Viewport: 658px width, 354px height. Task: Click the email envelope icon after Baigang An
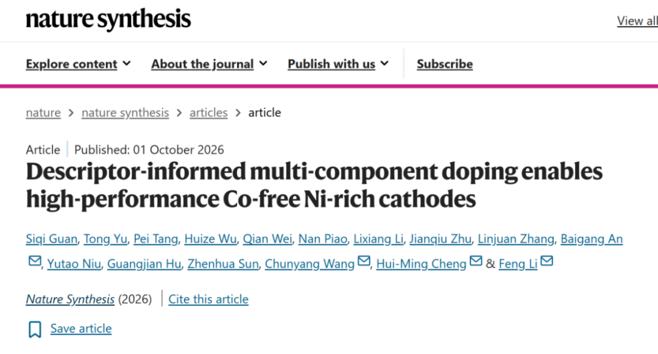coord(35,261)
